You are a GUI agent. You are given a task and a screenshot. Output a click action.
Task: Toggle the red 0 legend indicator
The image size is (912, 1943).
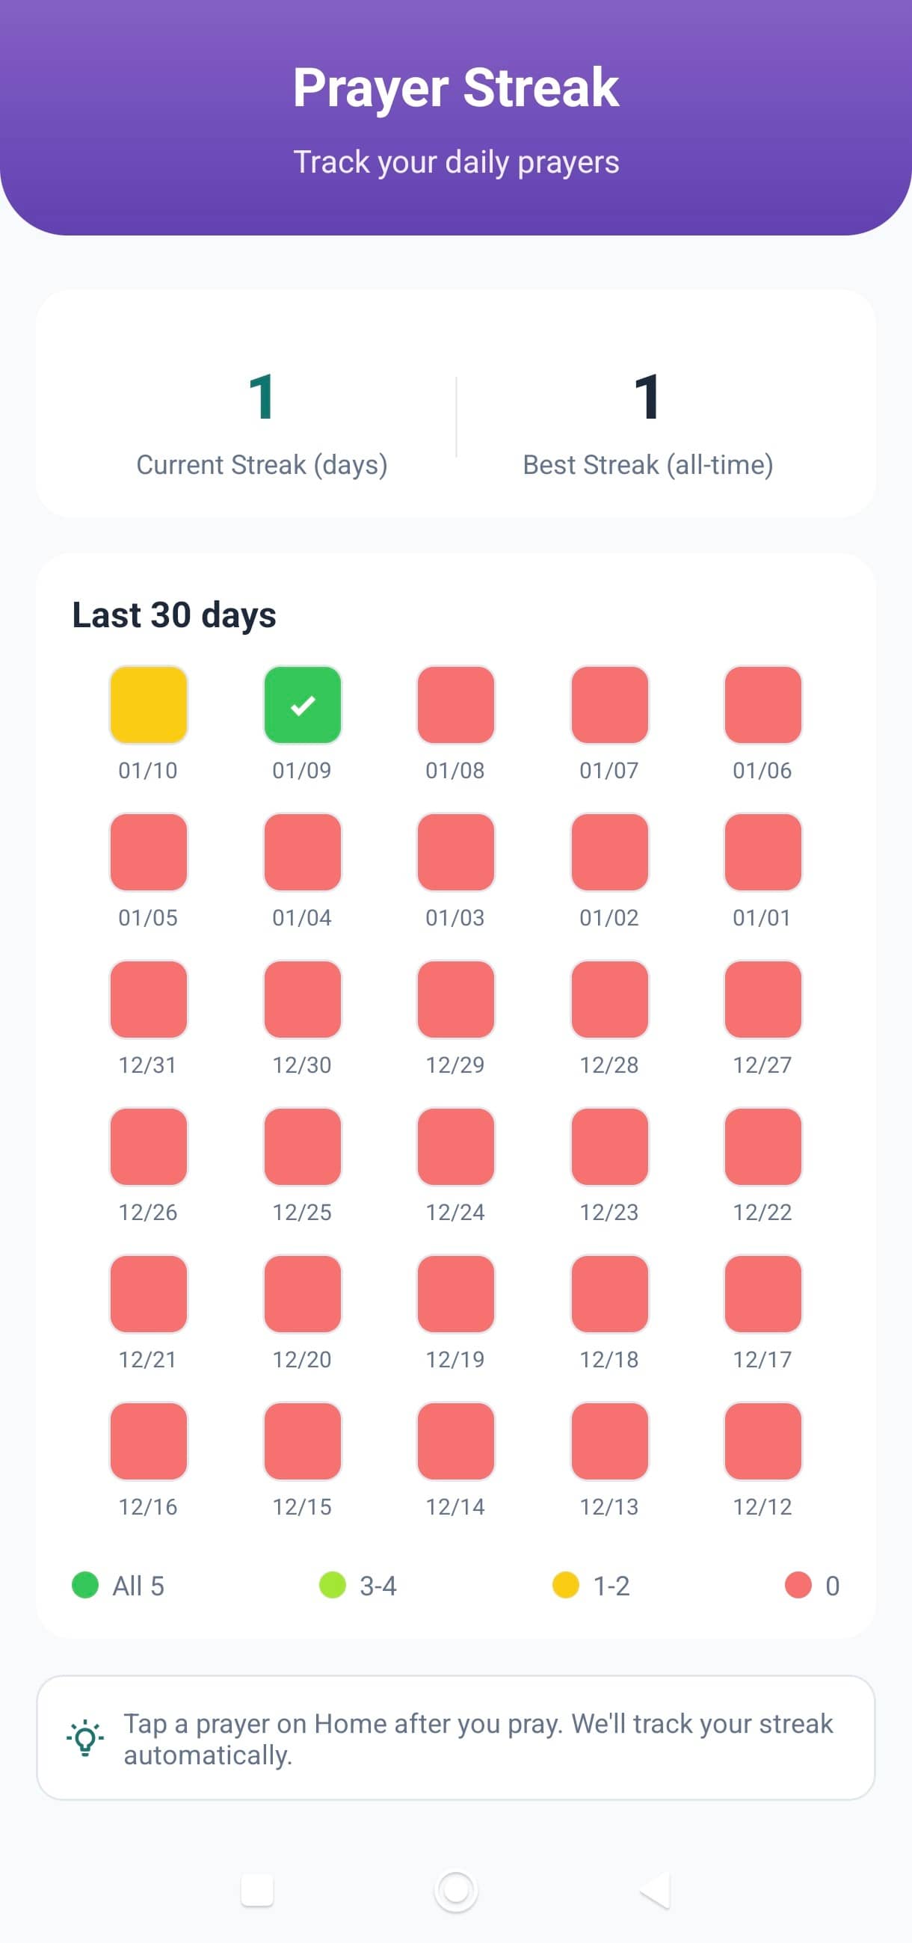pos(804,1586)
